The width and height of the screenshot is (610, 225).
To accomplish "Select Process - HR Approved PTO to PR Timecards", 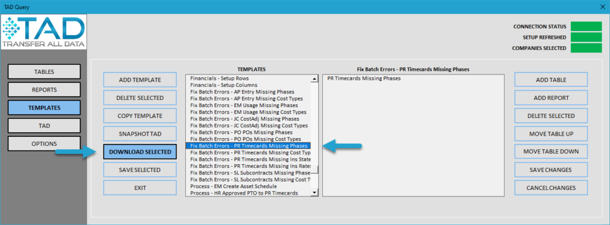I will point(248,193).
